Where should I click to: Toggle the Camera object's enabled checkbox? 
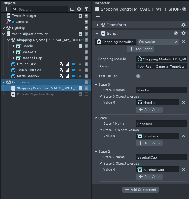(x=86, y=22)
